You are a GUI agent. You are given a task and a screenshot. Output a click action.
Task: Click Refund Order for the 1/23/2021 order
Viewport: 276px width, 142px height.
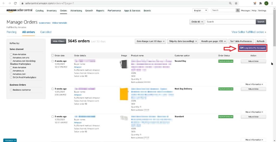pos(253,61)
